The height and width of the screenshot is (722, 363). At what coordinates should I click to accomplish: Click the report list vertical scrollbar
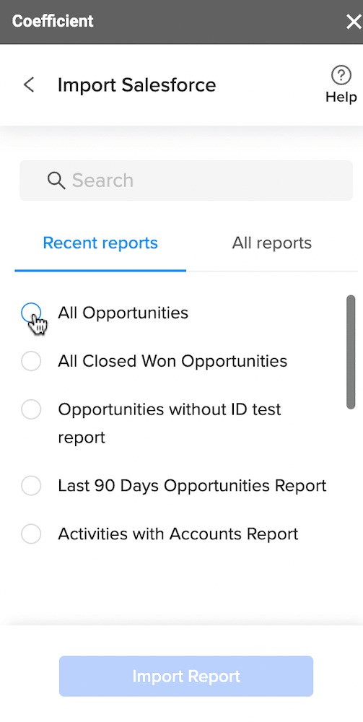click(x=351, y=352)
